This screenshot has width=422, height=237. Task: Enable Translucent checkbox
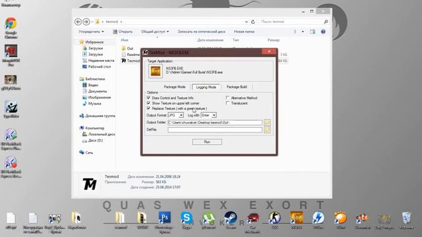click(x=227, y=103)
